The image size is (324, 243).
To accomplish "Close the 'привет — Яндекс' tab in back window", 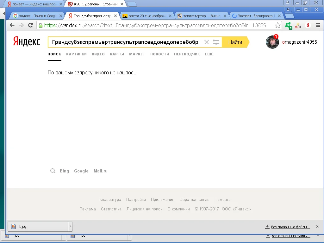I will click(x=60, y=4).
